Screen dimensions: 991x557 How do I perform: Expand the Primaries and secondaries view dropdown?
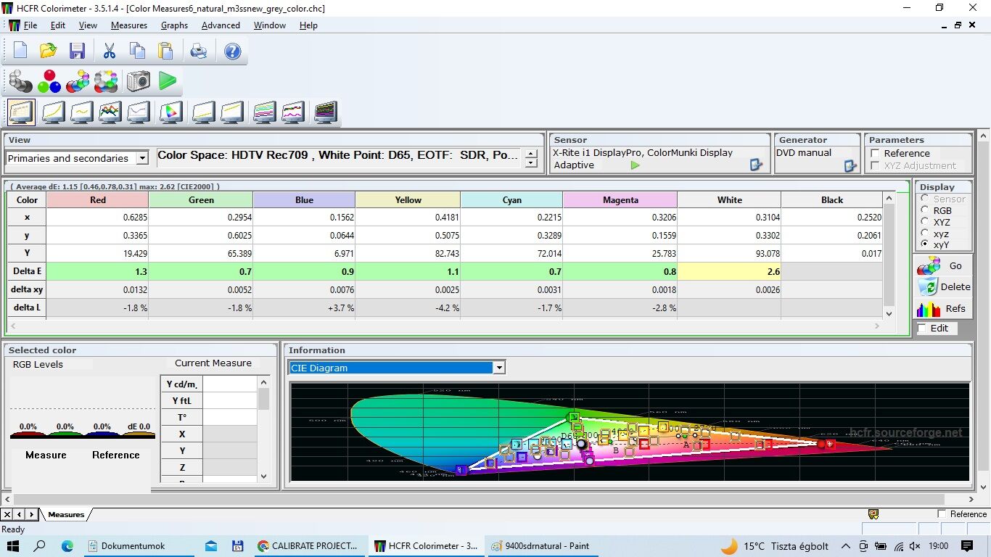coord(142,158)
